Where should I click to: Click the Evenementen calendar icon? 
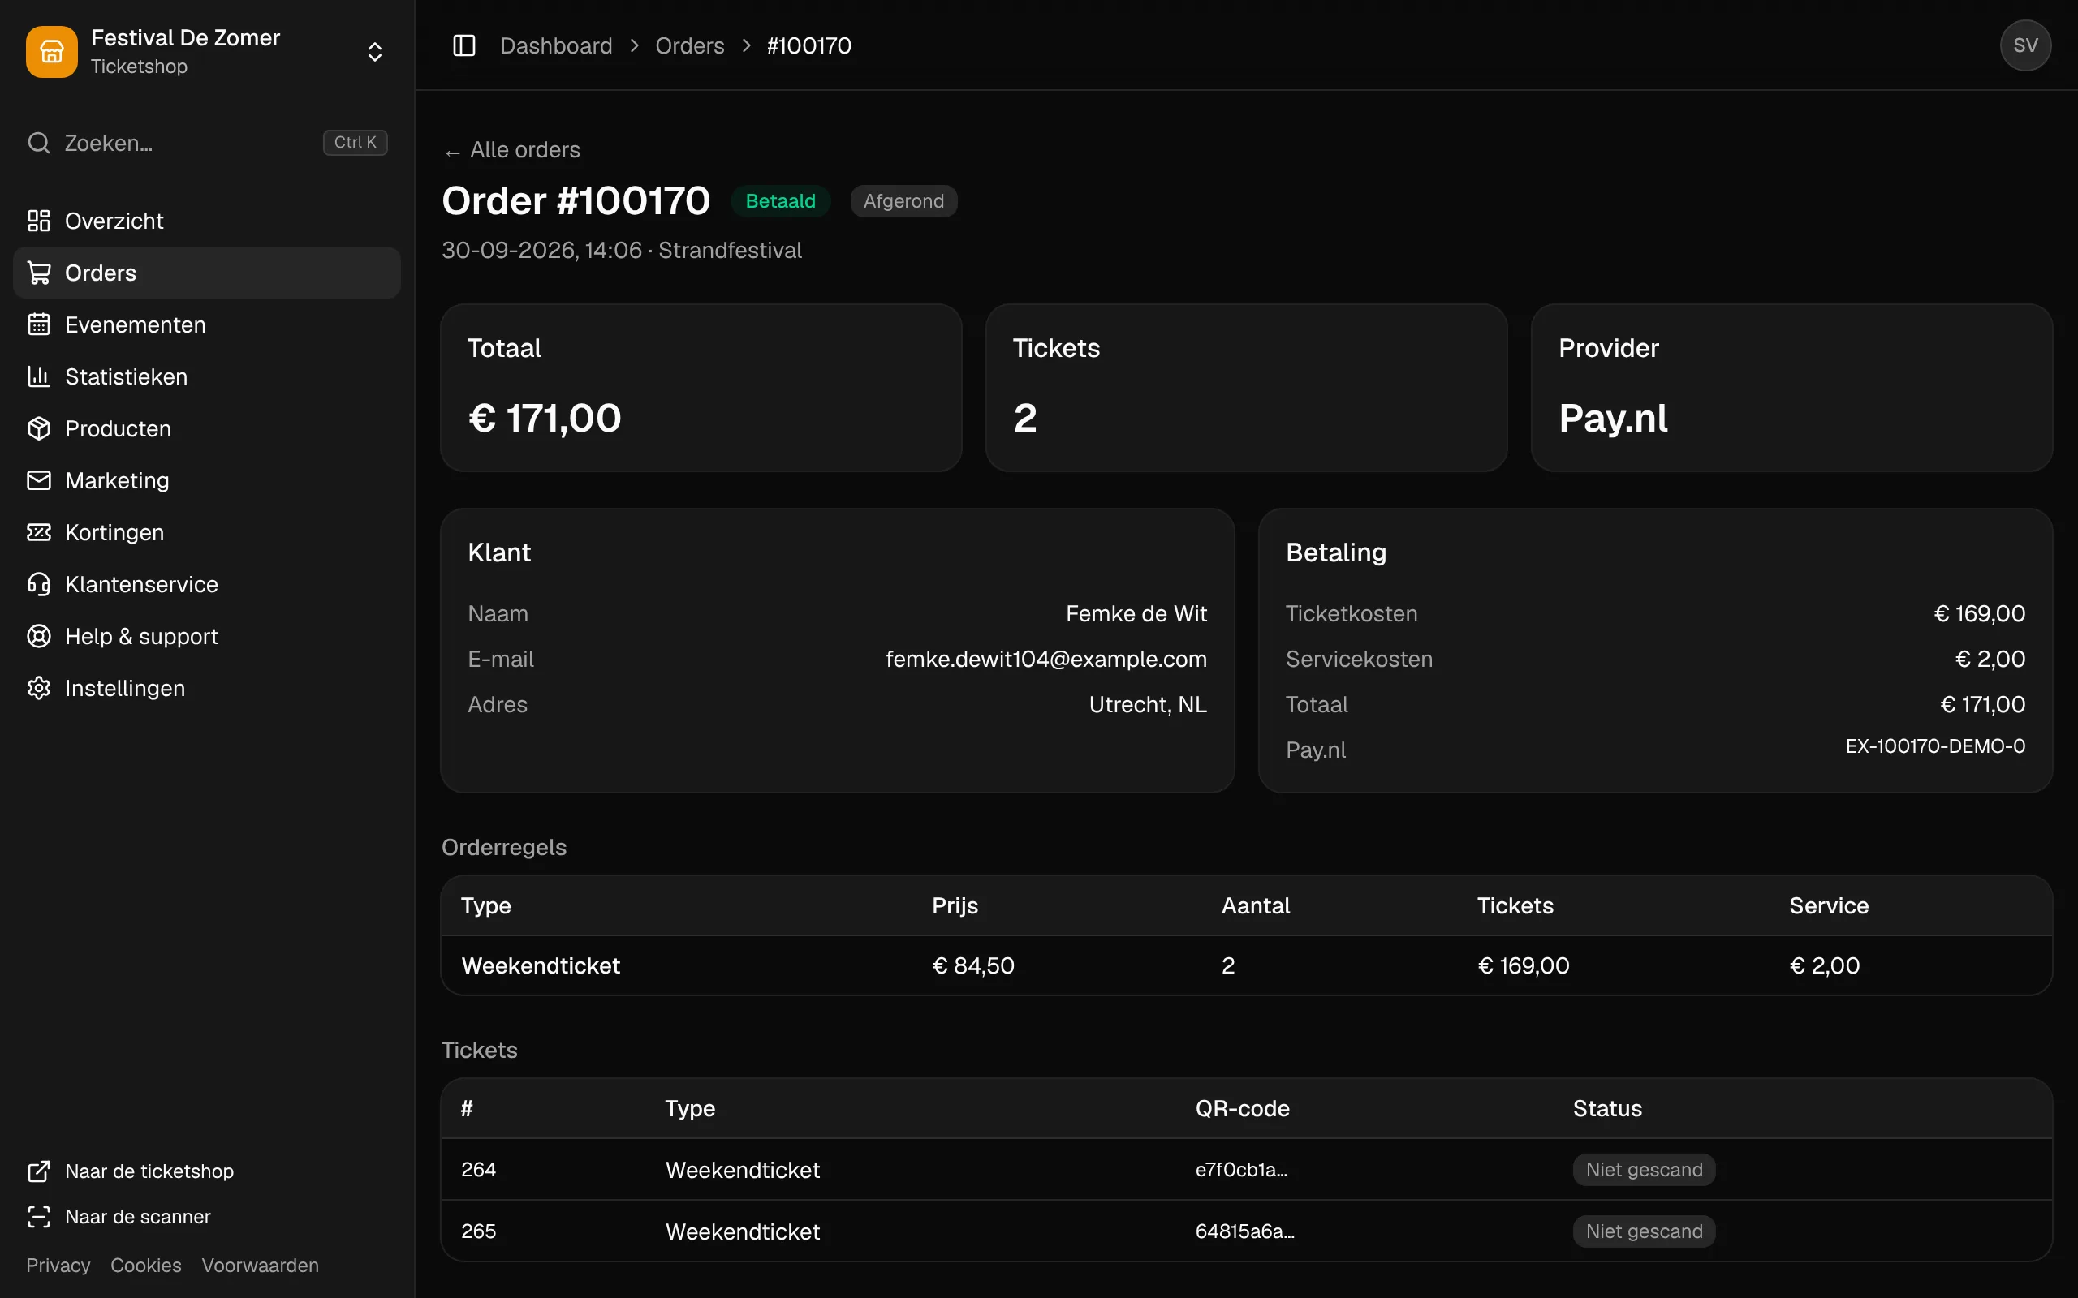(x=39, y=324)
